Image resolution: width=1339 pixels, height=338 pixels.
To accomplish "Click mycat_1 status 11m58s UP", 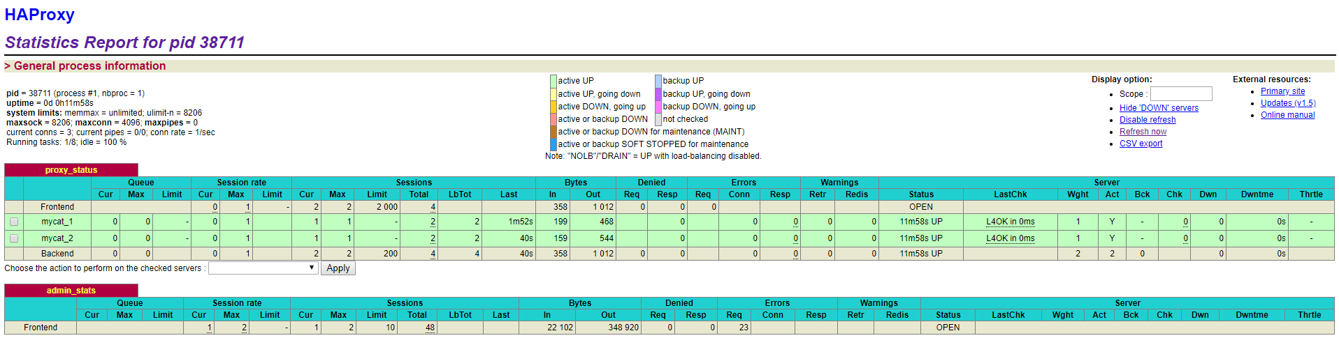I will click(x=921, y=222).
